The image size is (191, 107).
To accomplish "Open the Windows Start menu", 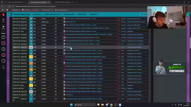I will (71, 105).
